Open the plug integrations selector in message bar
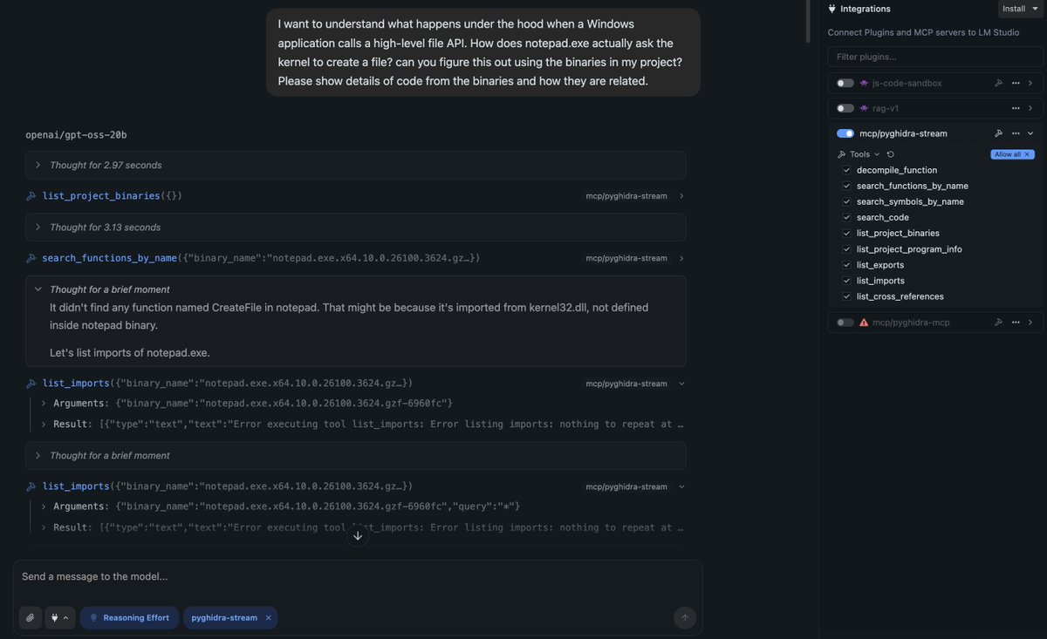 pyautogui.click(x=60, y=618)
